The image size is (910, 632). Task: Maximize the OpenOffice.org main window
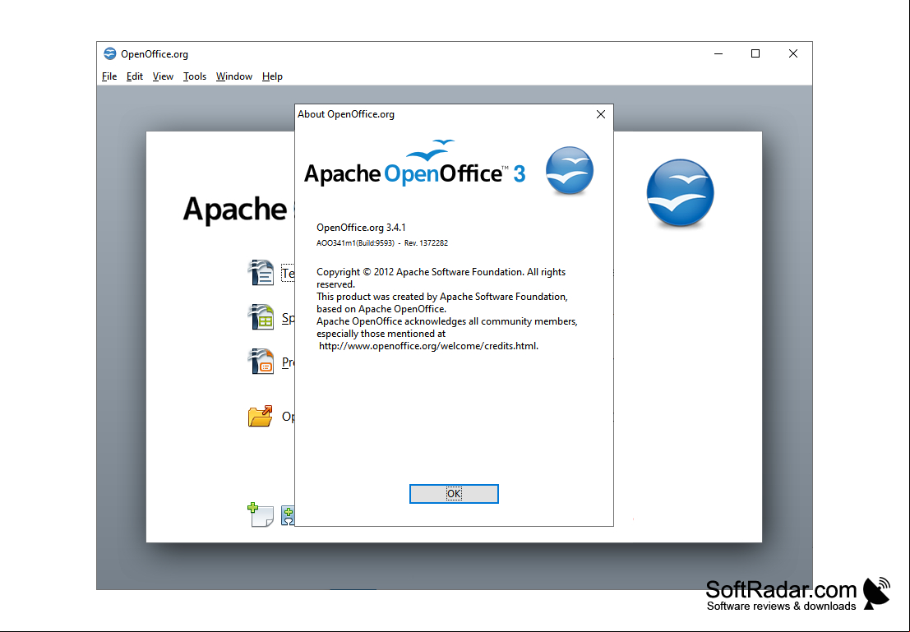tap(755, 54)
